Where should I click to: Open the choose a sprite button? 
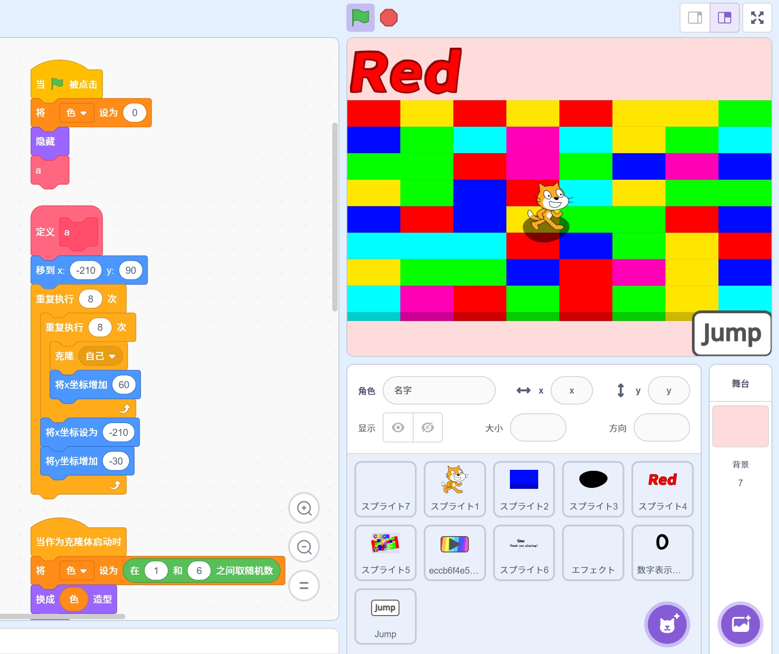[667, 624]
